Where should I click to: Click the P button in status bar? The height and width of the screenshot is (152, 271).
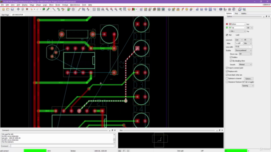click(x=124, y=151)
